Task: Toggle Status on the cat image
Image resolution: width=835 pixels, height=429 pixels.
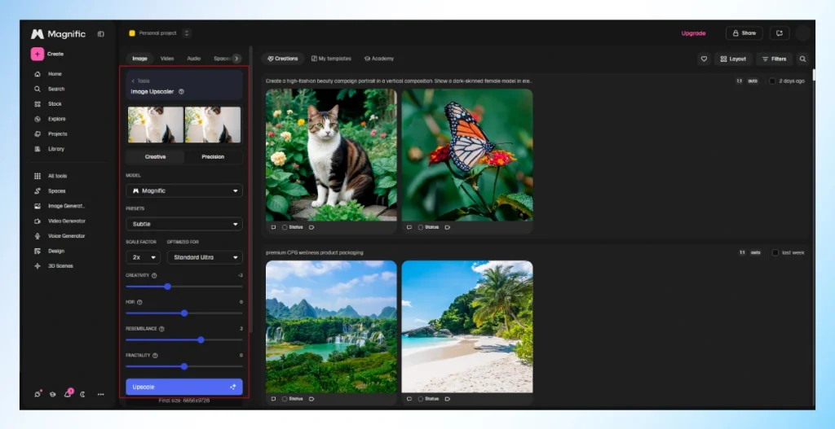Action: [292, 227]
